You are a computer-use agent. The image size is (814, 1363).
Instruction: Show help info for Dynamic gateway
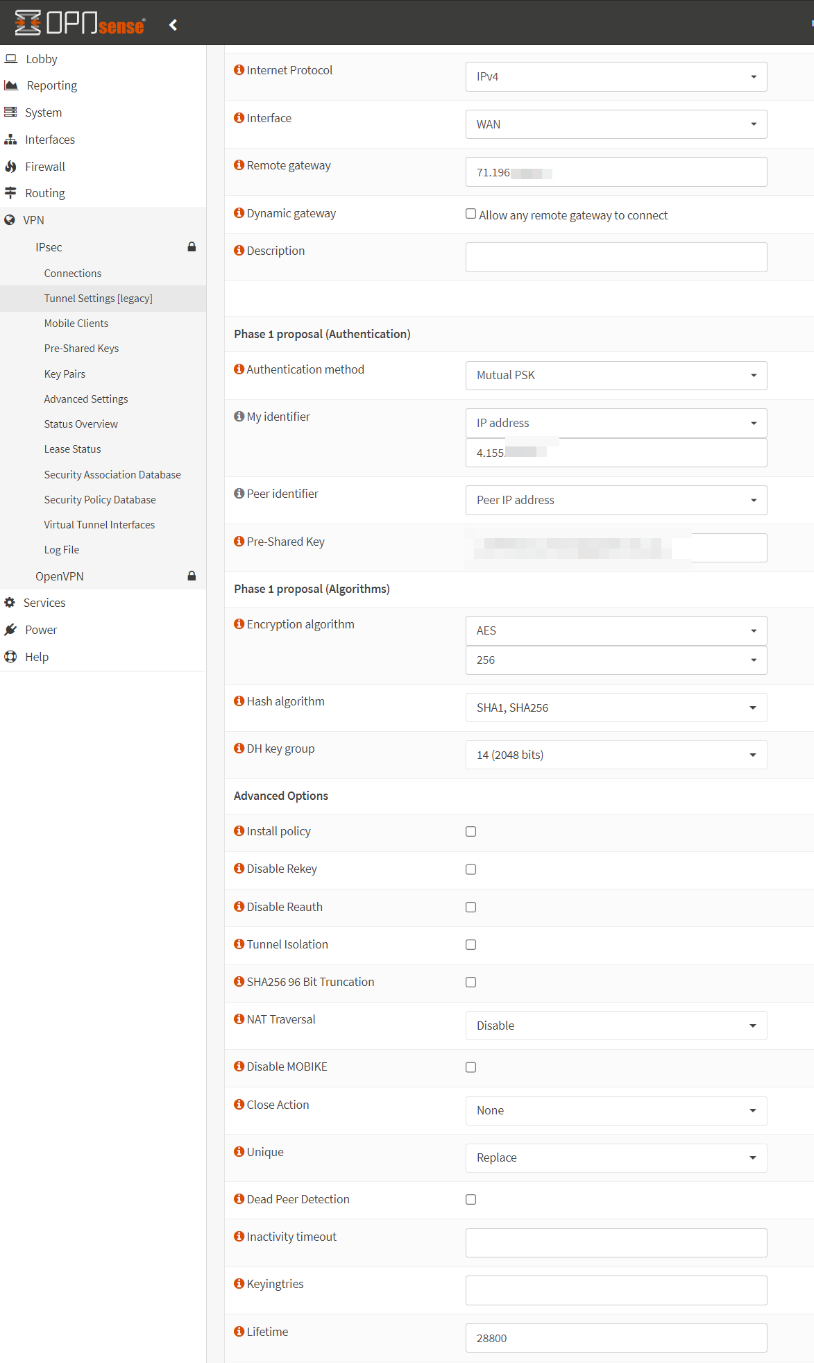pyautogui.click(x=239, y=212)
